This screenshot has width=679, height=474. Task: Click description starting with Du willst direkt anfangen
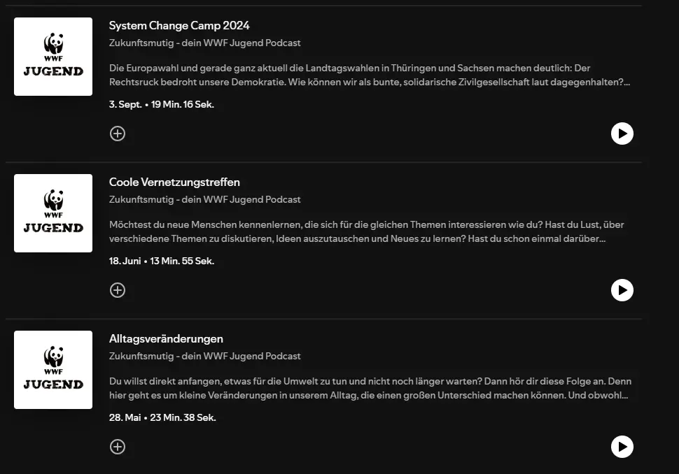point(370,388)
